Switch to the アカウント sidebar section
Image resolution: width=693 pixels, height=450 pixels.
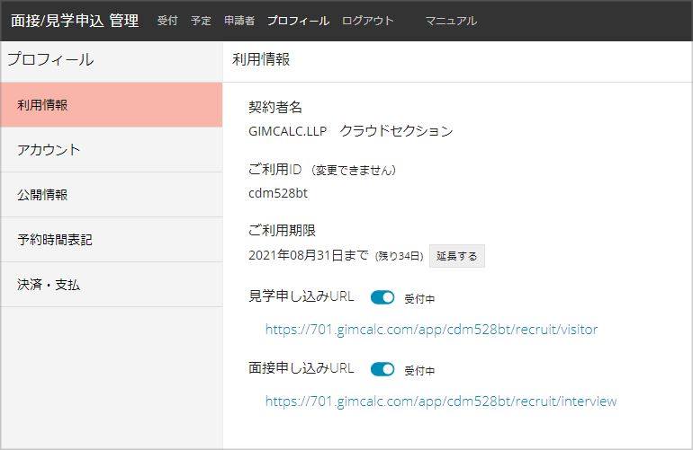(111, 150)
